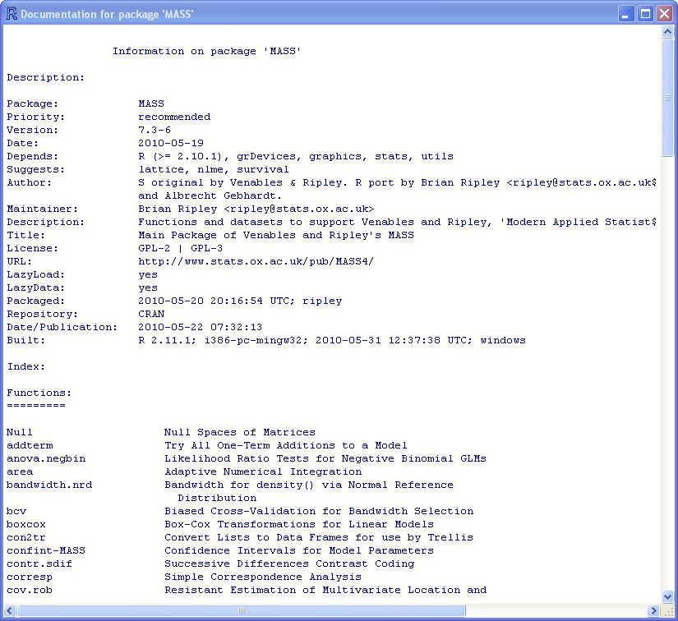Viewport: 678px width, 621px height.
Task: Close the MASS documentation window
Action: pos(665,14)
